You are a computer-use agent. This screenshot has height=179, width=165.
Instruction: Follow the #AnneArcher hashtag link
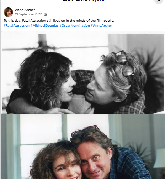101,26
